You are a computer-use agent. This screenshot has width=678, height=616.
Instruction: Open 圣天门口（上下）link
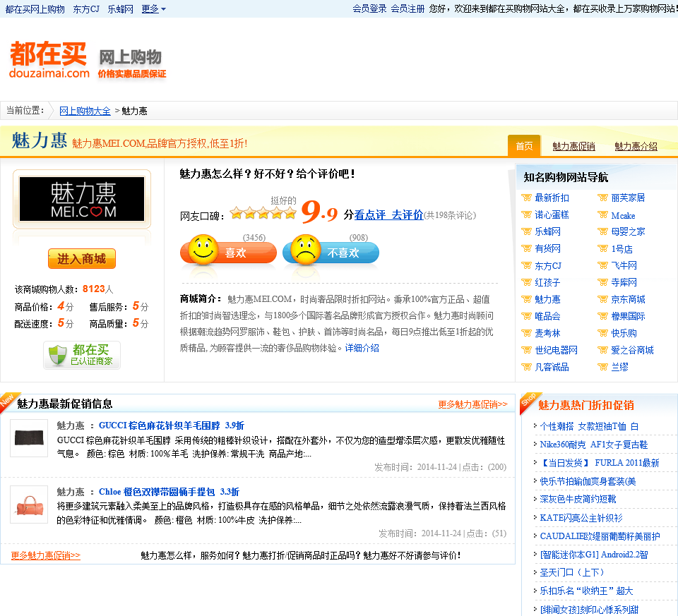tap(571, 572)
